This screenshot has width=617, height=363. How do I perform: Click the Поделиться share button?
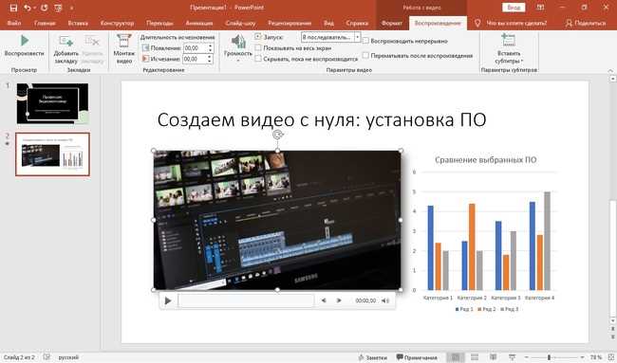[586, 23]
